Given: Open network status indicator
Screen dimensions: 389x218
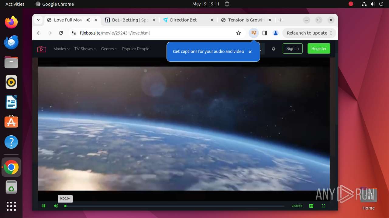Looking at the screenshot, I should tap(364, 4).
